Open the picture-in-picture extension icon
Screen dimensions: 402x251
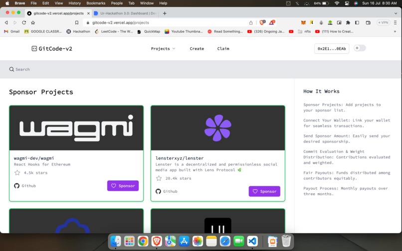click(x=339, y=22)
